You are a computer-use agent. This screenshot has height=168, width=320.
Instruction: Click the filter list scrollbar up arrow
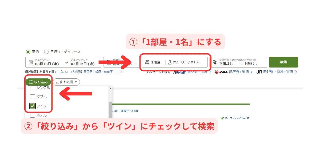pyautogui.click(x=110, y=89)
